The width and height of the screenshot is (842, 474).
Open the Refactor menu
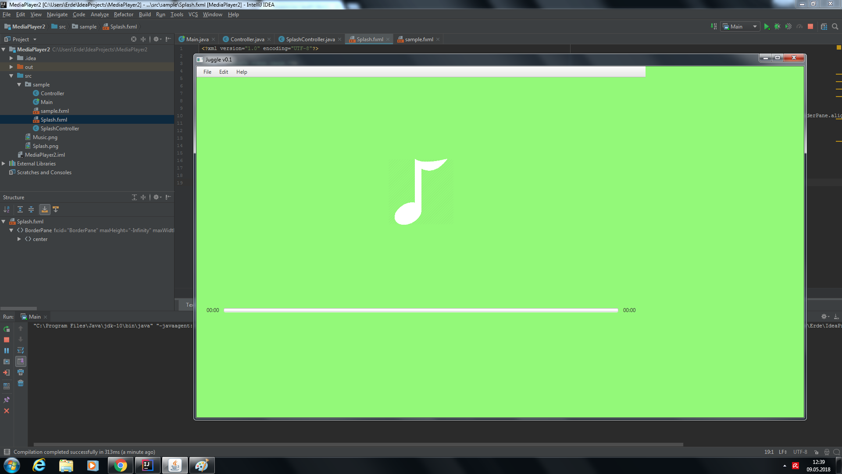tap(123, 14)
